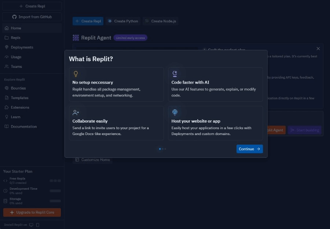
Task: Click the arrow icon on Continue button
Action: click(258, 149)
